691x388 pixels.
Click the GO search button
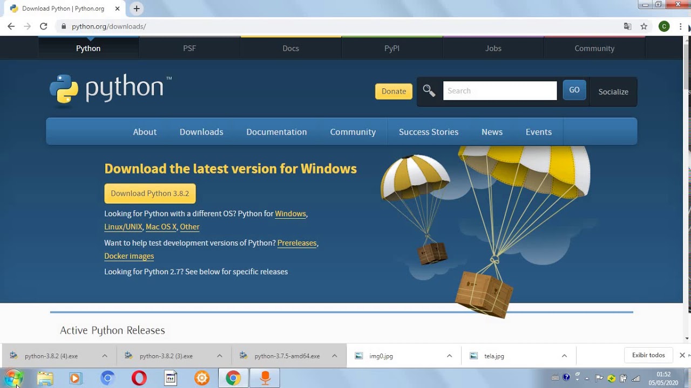click(574, 90)
